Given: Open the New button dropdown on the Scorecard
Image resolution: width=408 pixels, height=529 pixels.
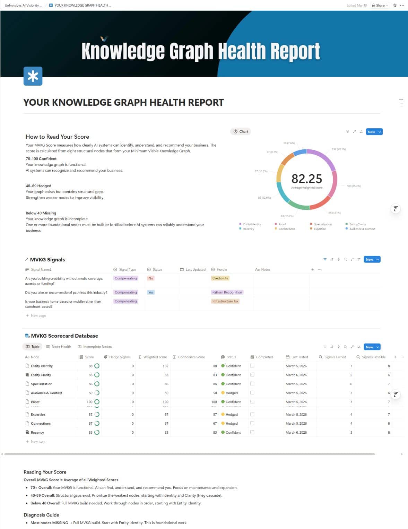Looking at the screenshot, I should coord(377,347).
